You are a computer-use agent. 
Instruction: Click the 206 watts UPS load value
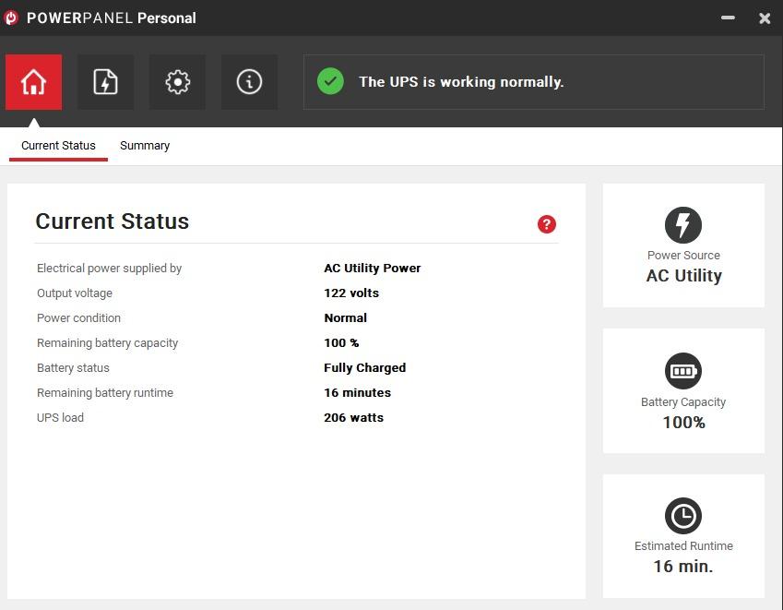pos(353,418)
